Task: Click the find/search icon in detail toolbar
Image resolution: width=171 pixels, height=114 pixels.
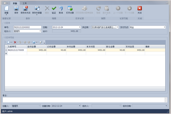Action: coord(41,42)
